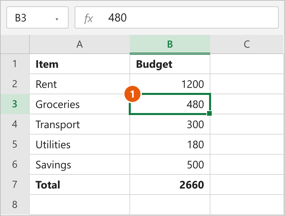Select the total cell showing 2660
The height and width of the screenshot is (216, 285).
coord(170,185)
